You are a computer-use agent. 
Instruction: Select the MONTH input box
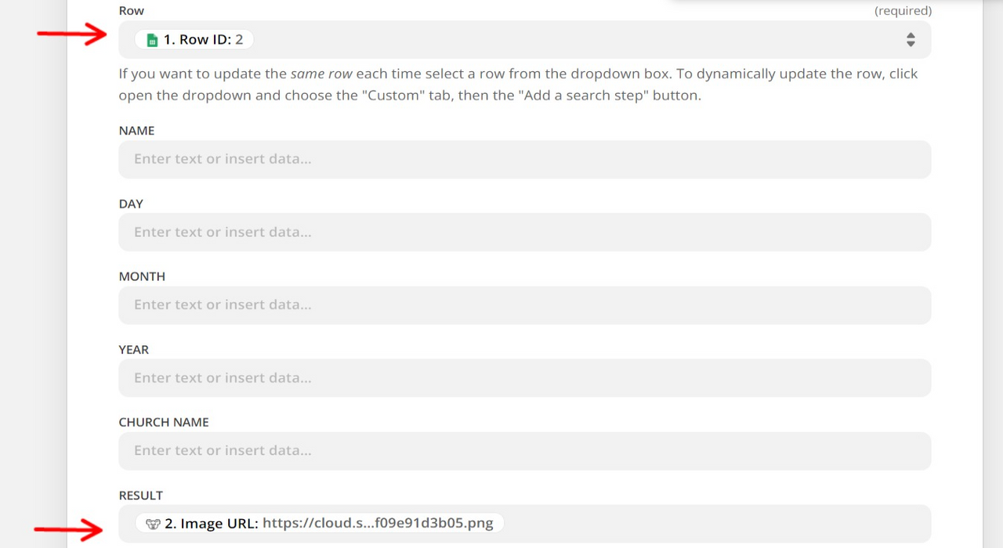(524, 305)
